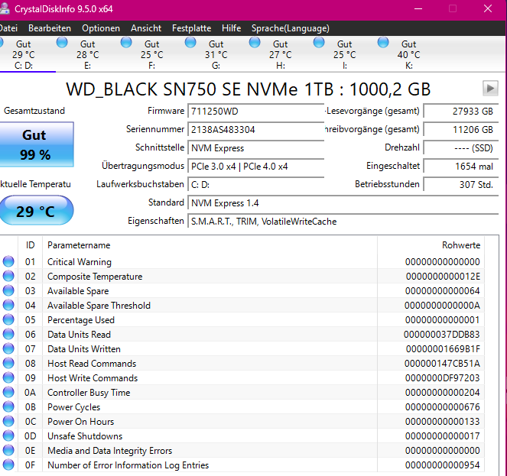Click status orb of Percentage Used row
The image size is (507, 476).
point(8,319)
